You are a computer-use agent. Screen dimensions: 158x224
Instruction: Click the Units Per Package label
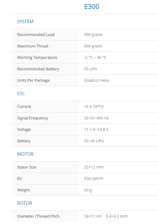33,80
